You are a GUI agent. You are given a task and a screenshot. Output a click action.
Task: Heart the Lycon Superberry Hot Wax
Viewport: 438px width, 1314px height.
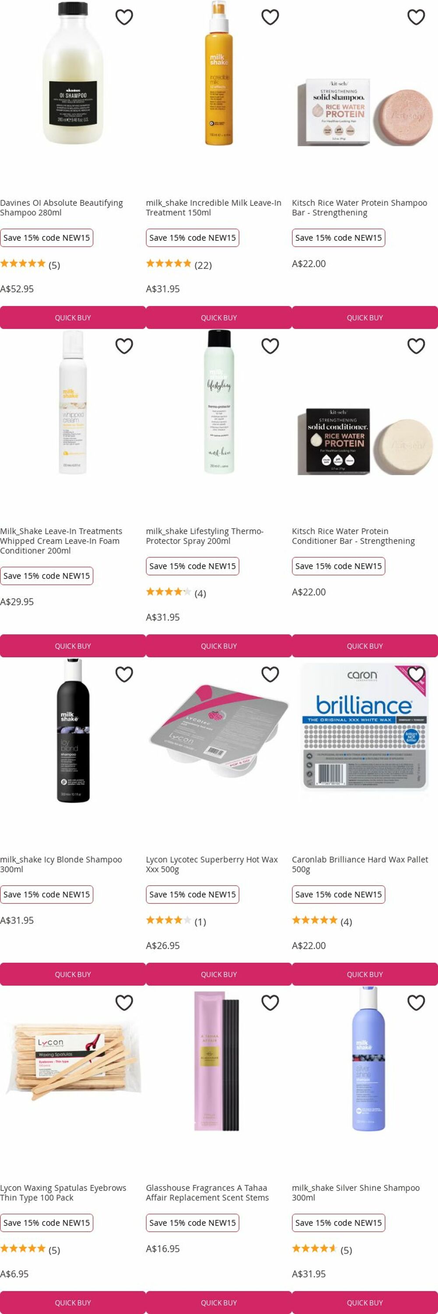click(270, 675)
